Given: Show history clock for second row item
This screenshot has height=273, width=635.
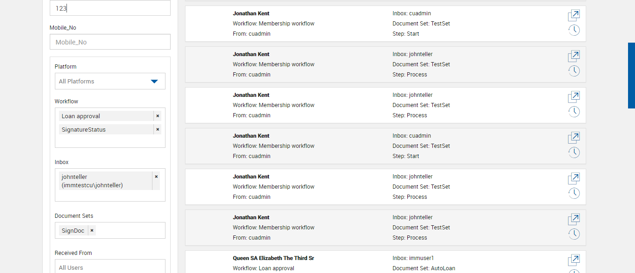Looking at the screenshot, I should coord(574,71).
